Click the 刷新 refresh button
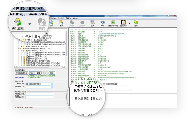 tap(52, 73)
